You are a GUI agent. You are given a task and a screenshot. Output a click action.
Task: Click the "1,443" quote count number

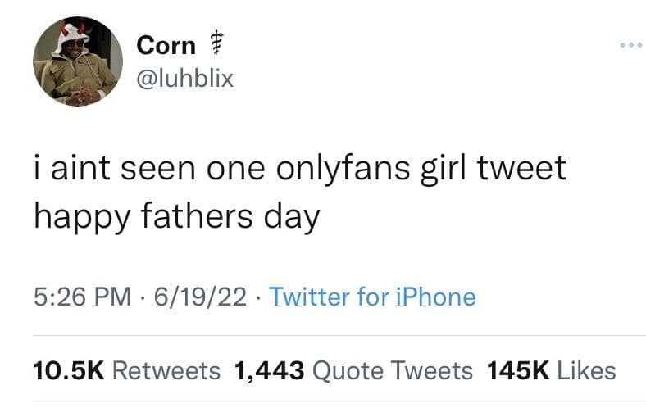(x=270, y=370)
